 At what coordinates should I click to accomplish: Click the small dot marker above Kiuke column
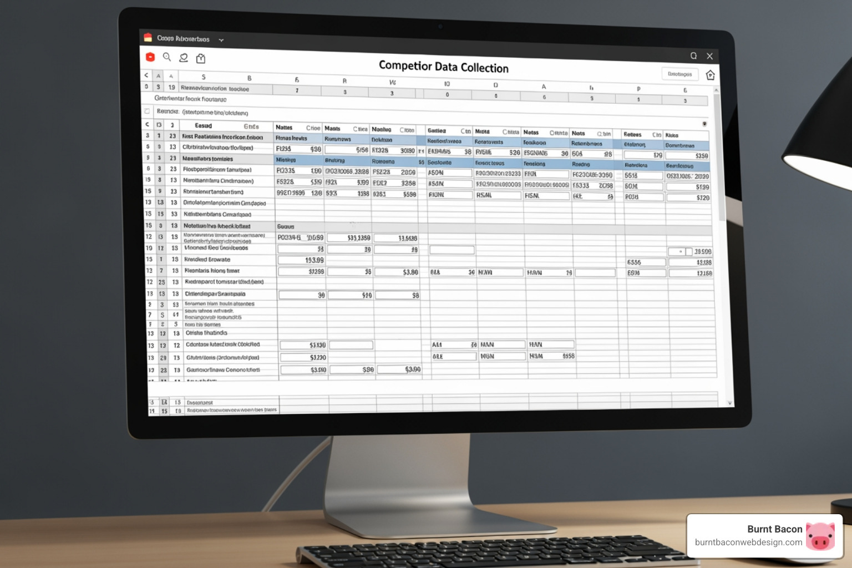coord(704,124)
